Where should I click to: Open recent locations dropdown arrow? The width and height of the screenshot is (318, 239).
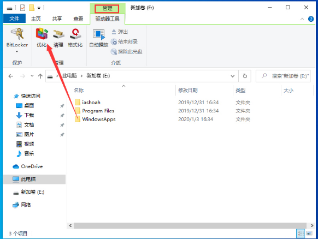[32, 76]
